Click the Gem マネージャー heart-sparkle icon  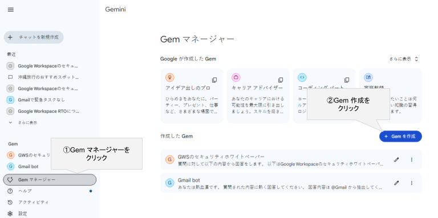point(10,180)
